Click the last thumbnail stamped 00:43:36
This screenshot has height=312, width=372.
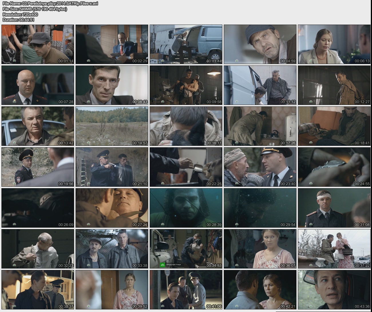click(334, 290)
